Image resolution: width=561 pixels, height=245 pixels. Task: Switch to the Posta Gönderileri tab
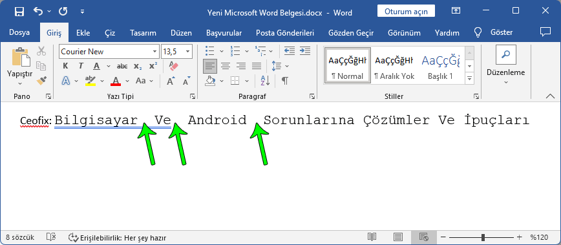(285, 33)
